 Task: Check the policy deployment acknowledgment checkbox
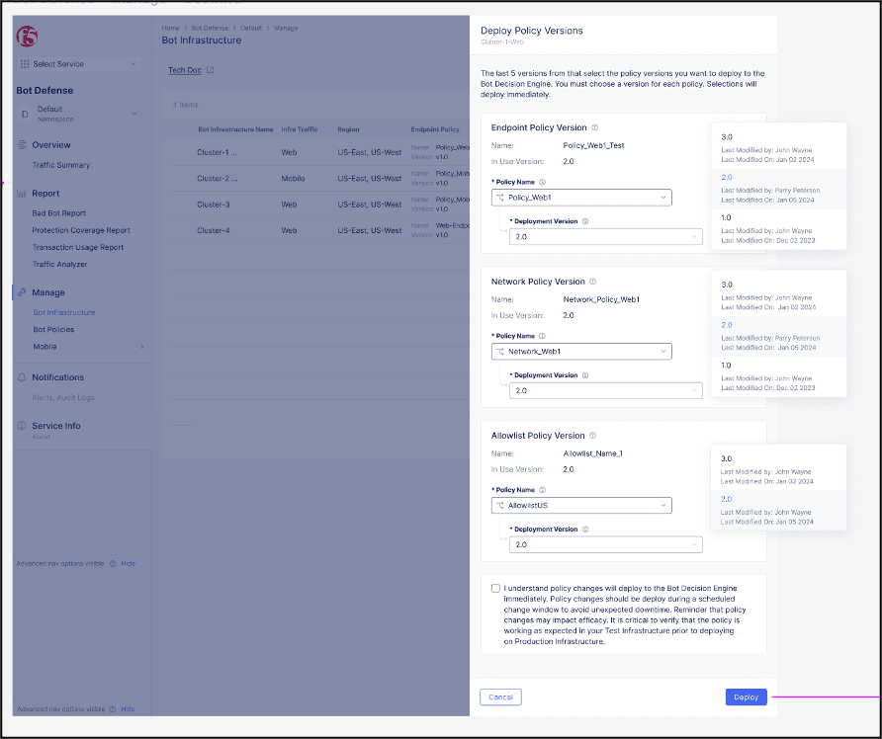tap(495, 588)
